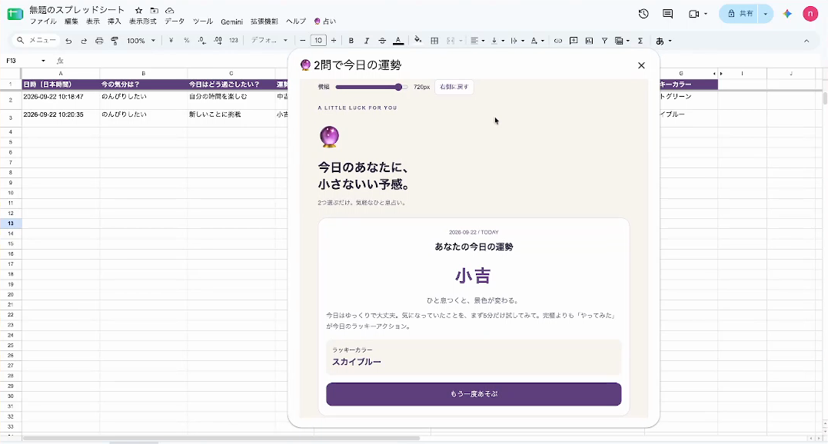Print the spreadsheet with printer icon
Image resolution: width=828 pixels, height=444 pixels.
pyautogui.click(x=99, y=41)
